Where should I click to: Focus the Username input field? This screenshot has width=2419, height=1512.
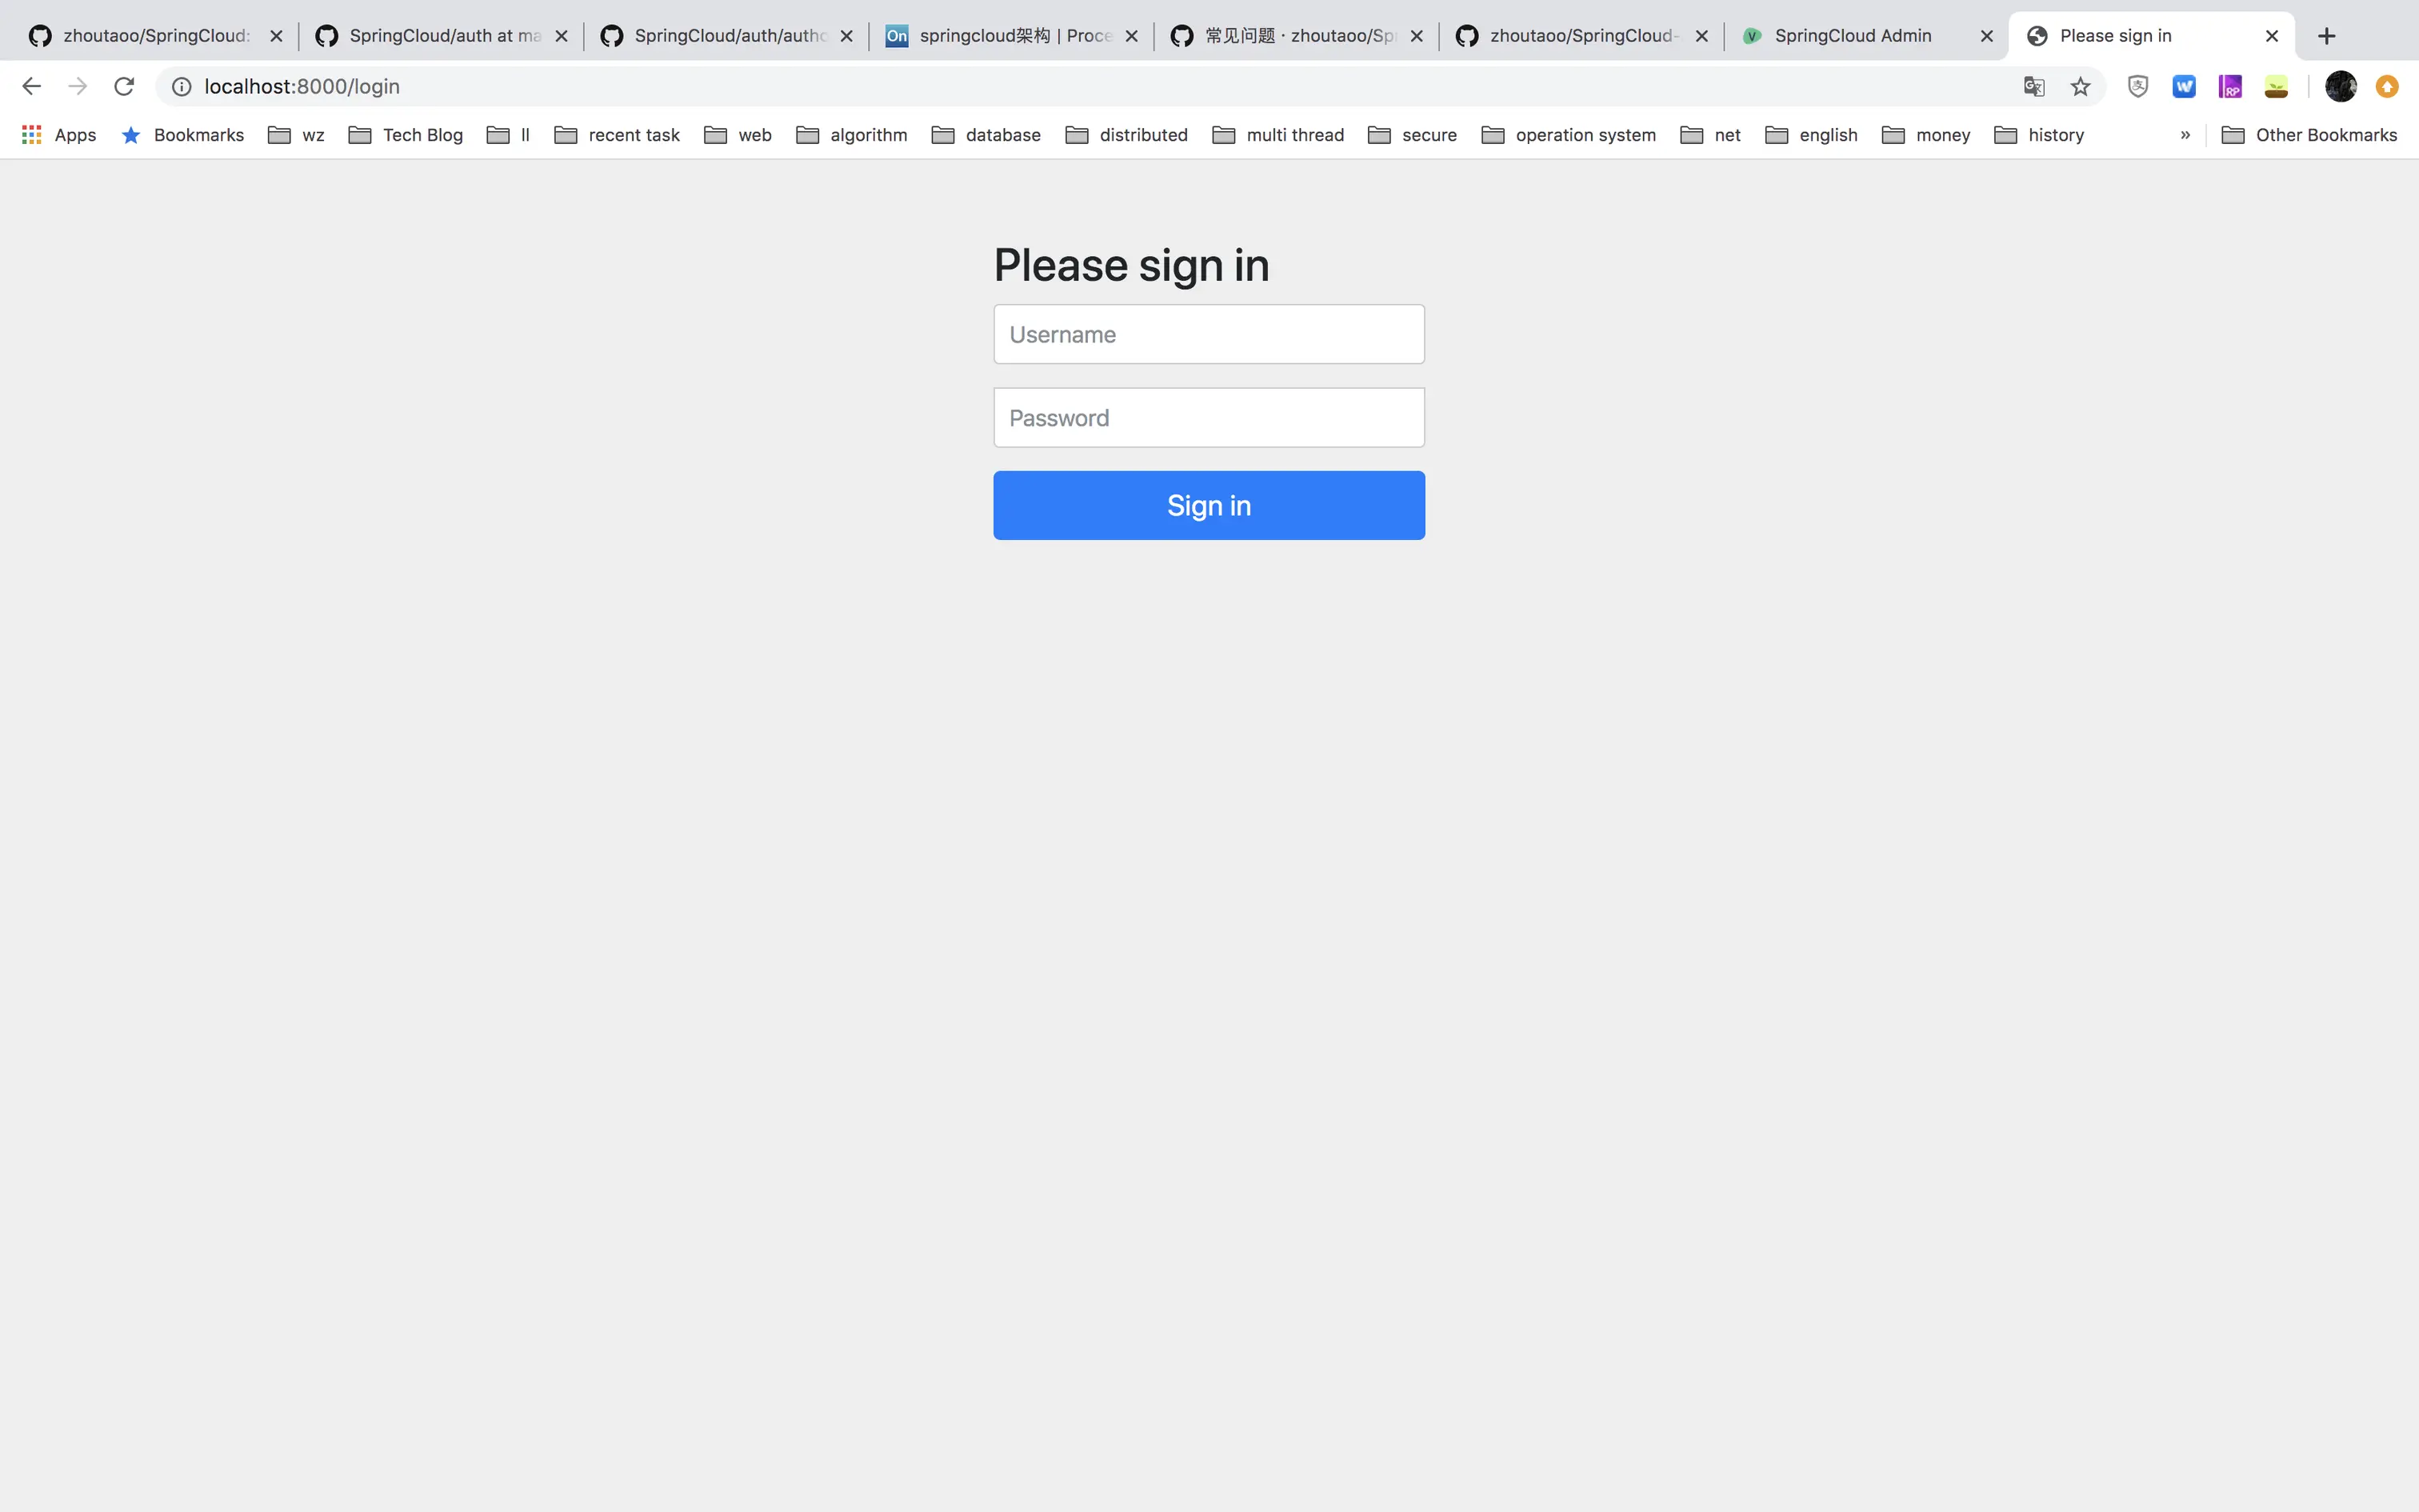1209,334
